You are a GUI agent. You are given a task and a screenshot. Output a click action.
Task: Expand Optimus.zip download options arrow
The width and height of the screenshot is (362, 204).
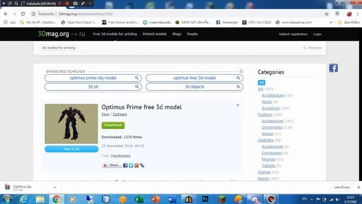point(55,188)
